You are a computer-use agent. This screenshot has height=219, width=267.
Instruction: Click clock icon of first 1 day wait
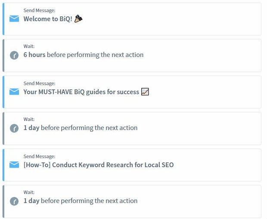(14, 128)
